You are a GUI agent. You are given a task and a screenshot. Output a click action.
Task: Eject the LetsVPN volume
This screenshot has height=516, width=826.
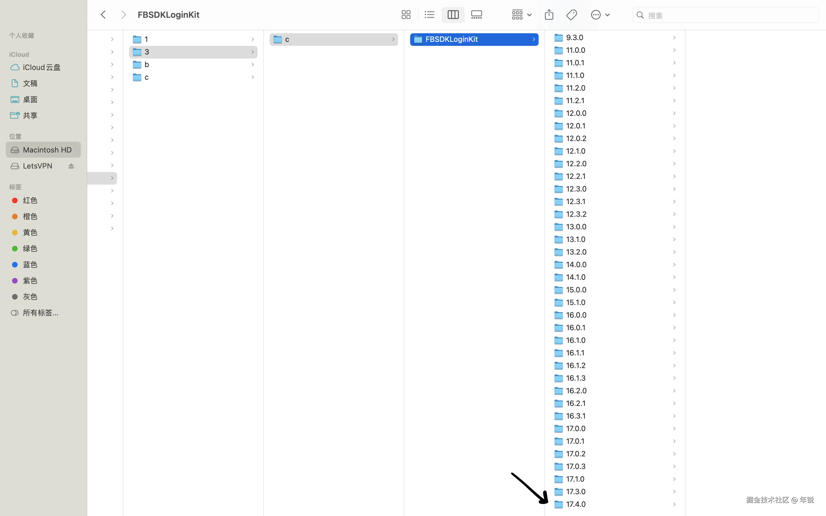tap(71, 166)
